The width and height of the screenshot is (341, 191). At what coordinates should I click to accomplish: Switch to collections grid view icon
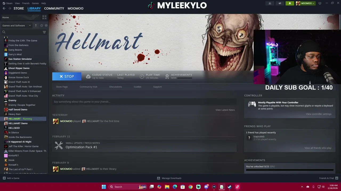click(44, 17)
